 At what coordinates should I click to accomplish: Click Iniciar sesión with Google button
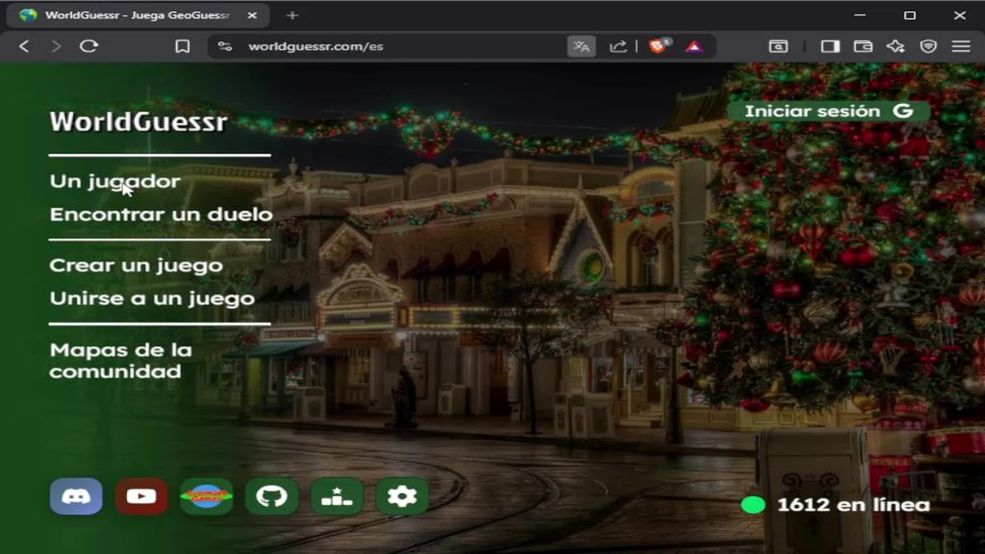(829, 112)
